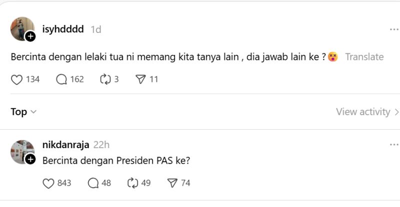Image resolution: width=400 pixels, height=207 pixels.
Task: Open replies on isyhdddd's post
Action: point(61,79)
